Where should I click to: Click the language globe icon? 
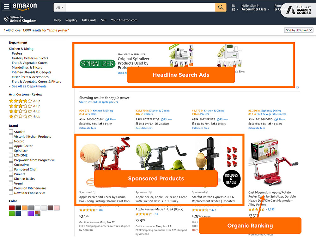tap(234, 9)
